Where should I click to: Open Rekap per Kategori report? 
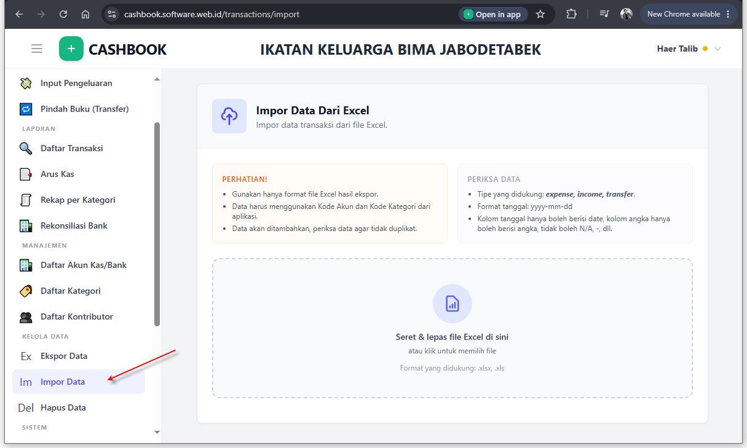point(78,200)
